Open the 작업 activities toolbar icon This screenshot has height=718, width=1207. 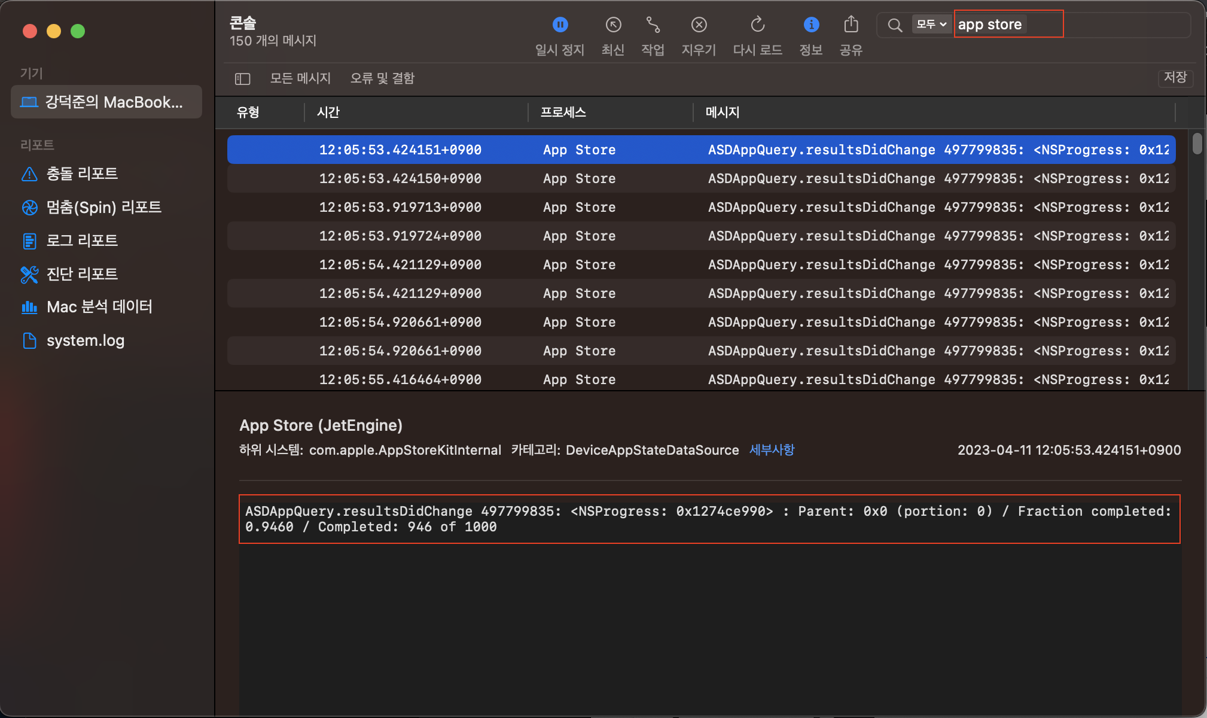[653, 25]
